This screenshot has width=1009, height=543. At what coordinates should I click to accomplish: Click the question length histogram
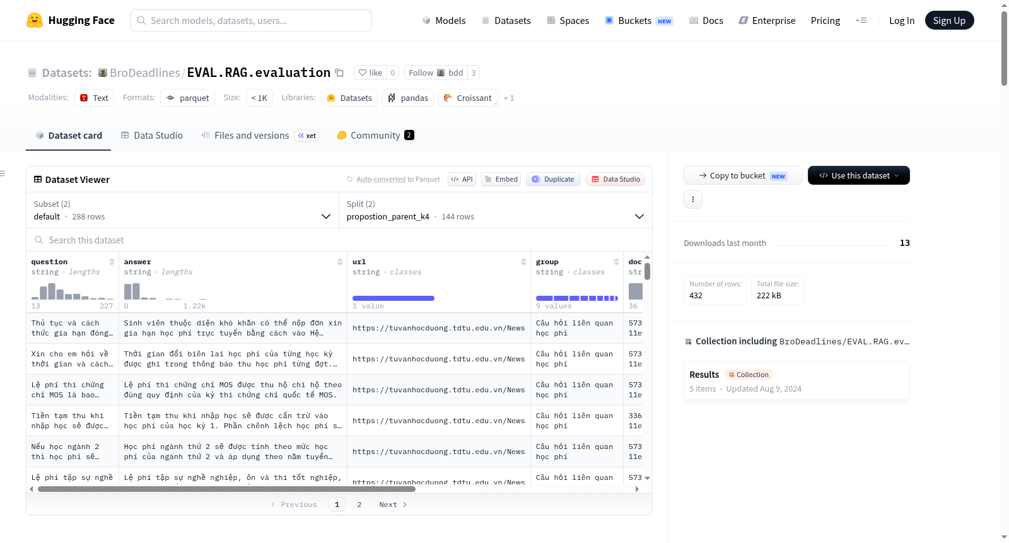click(73, 291)
